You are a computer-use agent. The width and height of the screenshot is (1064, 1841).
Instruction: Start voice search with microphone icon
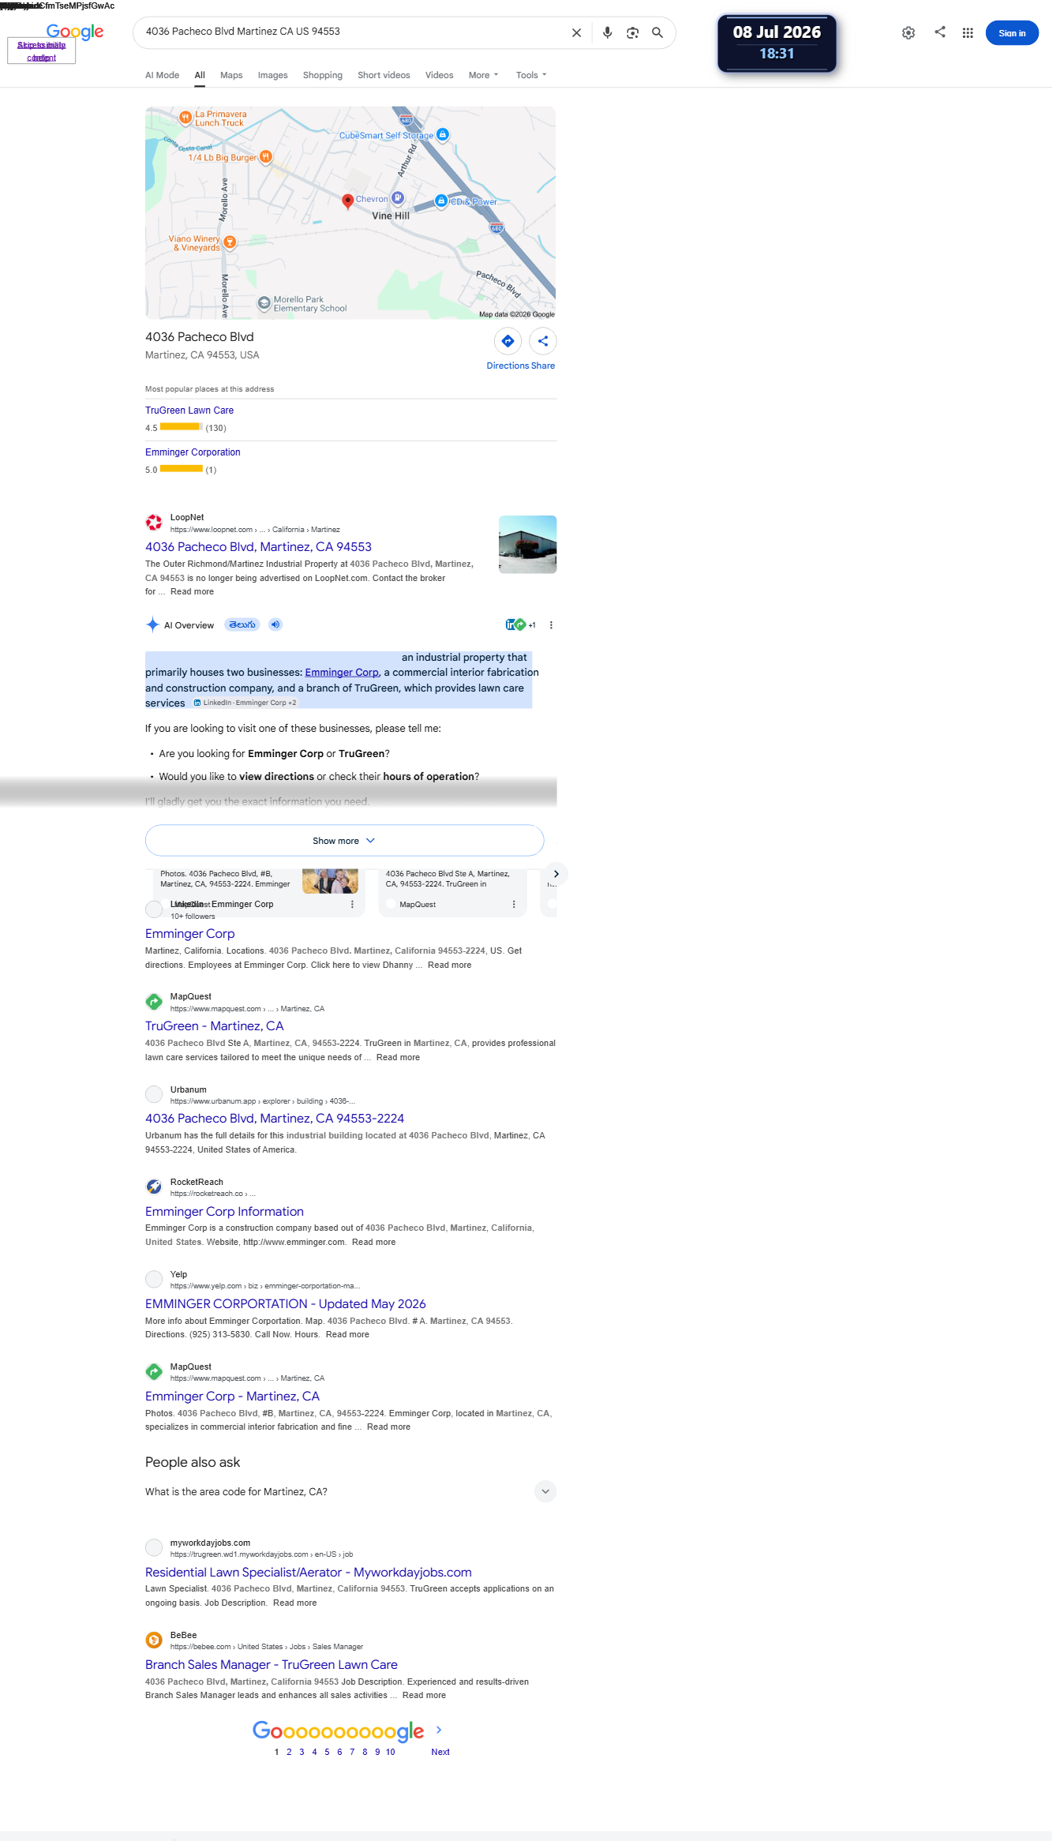(x=607, y=33)
